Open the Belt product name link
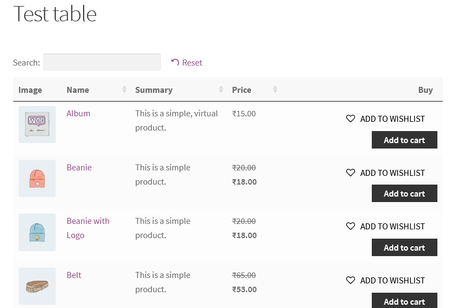The width and height of the screenshot is (462, 308). [74, 275]
